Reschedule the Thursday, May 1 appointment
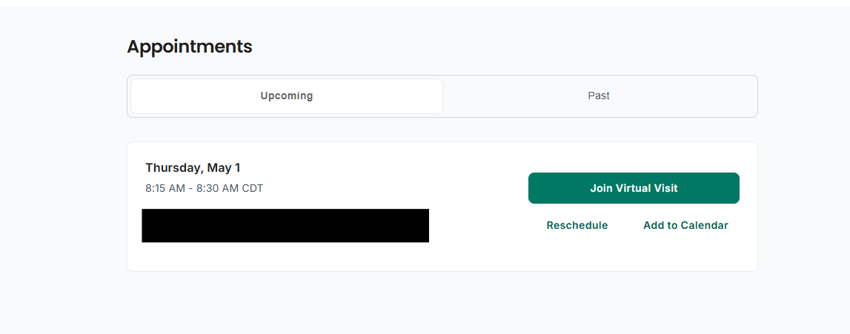Screen dimensions: 850x334 coord(577,225)
